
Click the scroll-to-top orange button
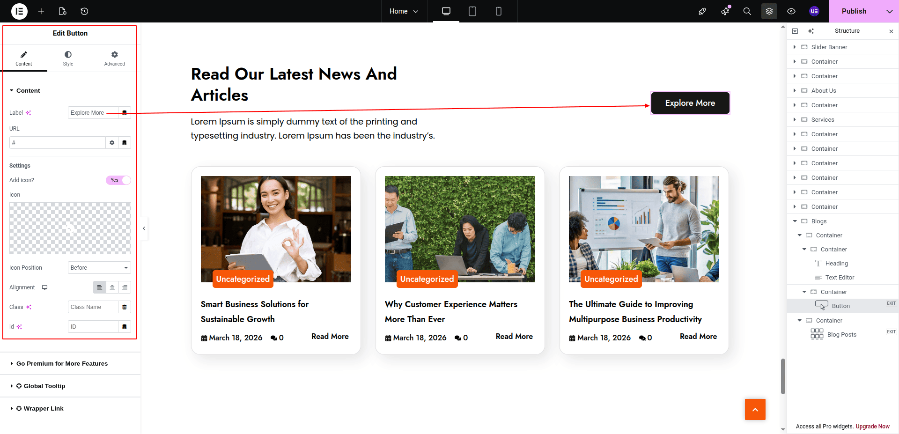coord(755,410)
